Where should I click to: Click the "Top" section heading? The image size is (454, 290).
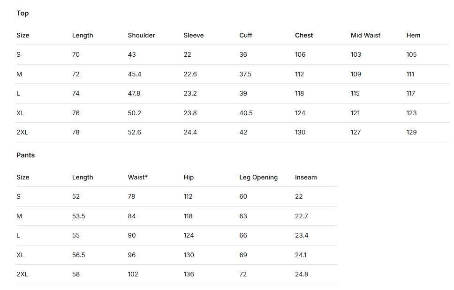pyautogui.click(x=23, y=13)
